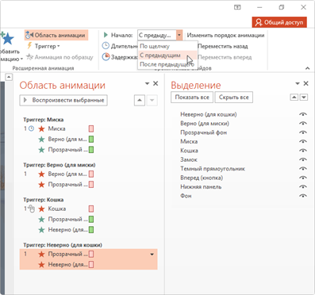Open the Начало combo box arrow
315x295 pixels.
(179, 35)
